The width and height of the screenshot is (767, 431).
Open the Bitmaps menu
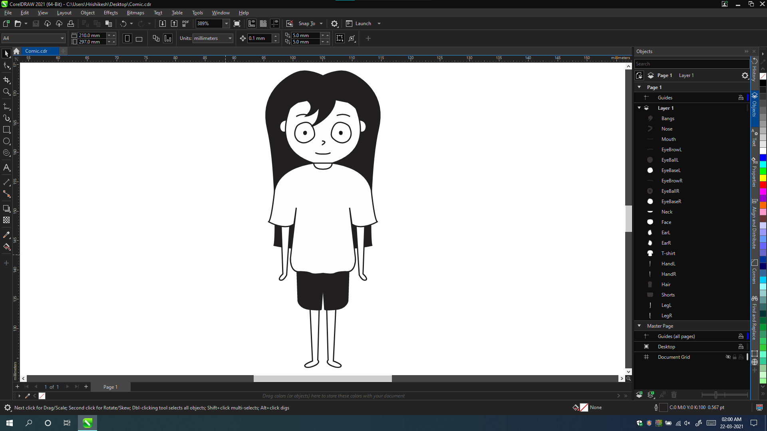point(135,13)
